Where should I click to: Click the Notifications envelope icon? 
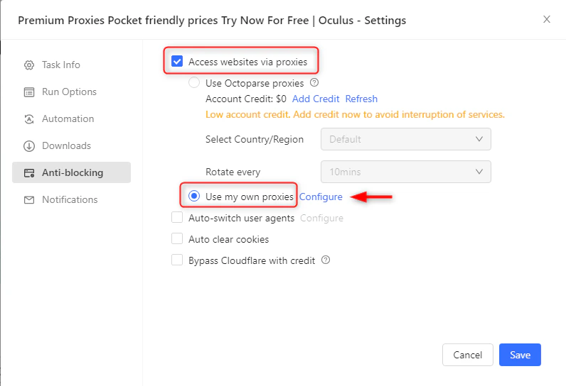coord(29,200)
